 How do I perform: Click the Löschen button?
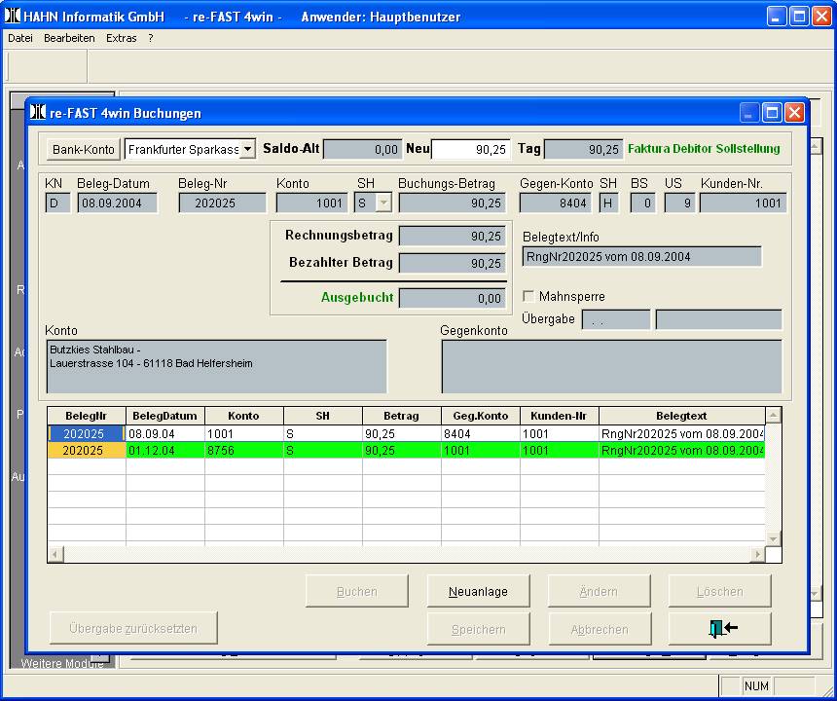(719, 592)
